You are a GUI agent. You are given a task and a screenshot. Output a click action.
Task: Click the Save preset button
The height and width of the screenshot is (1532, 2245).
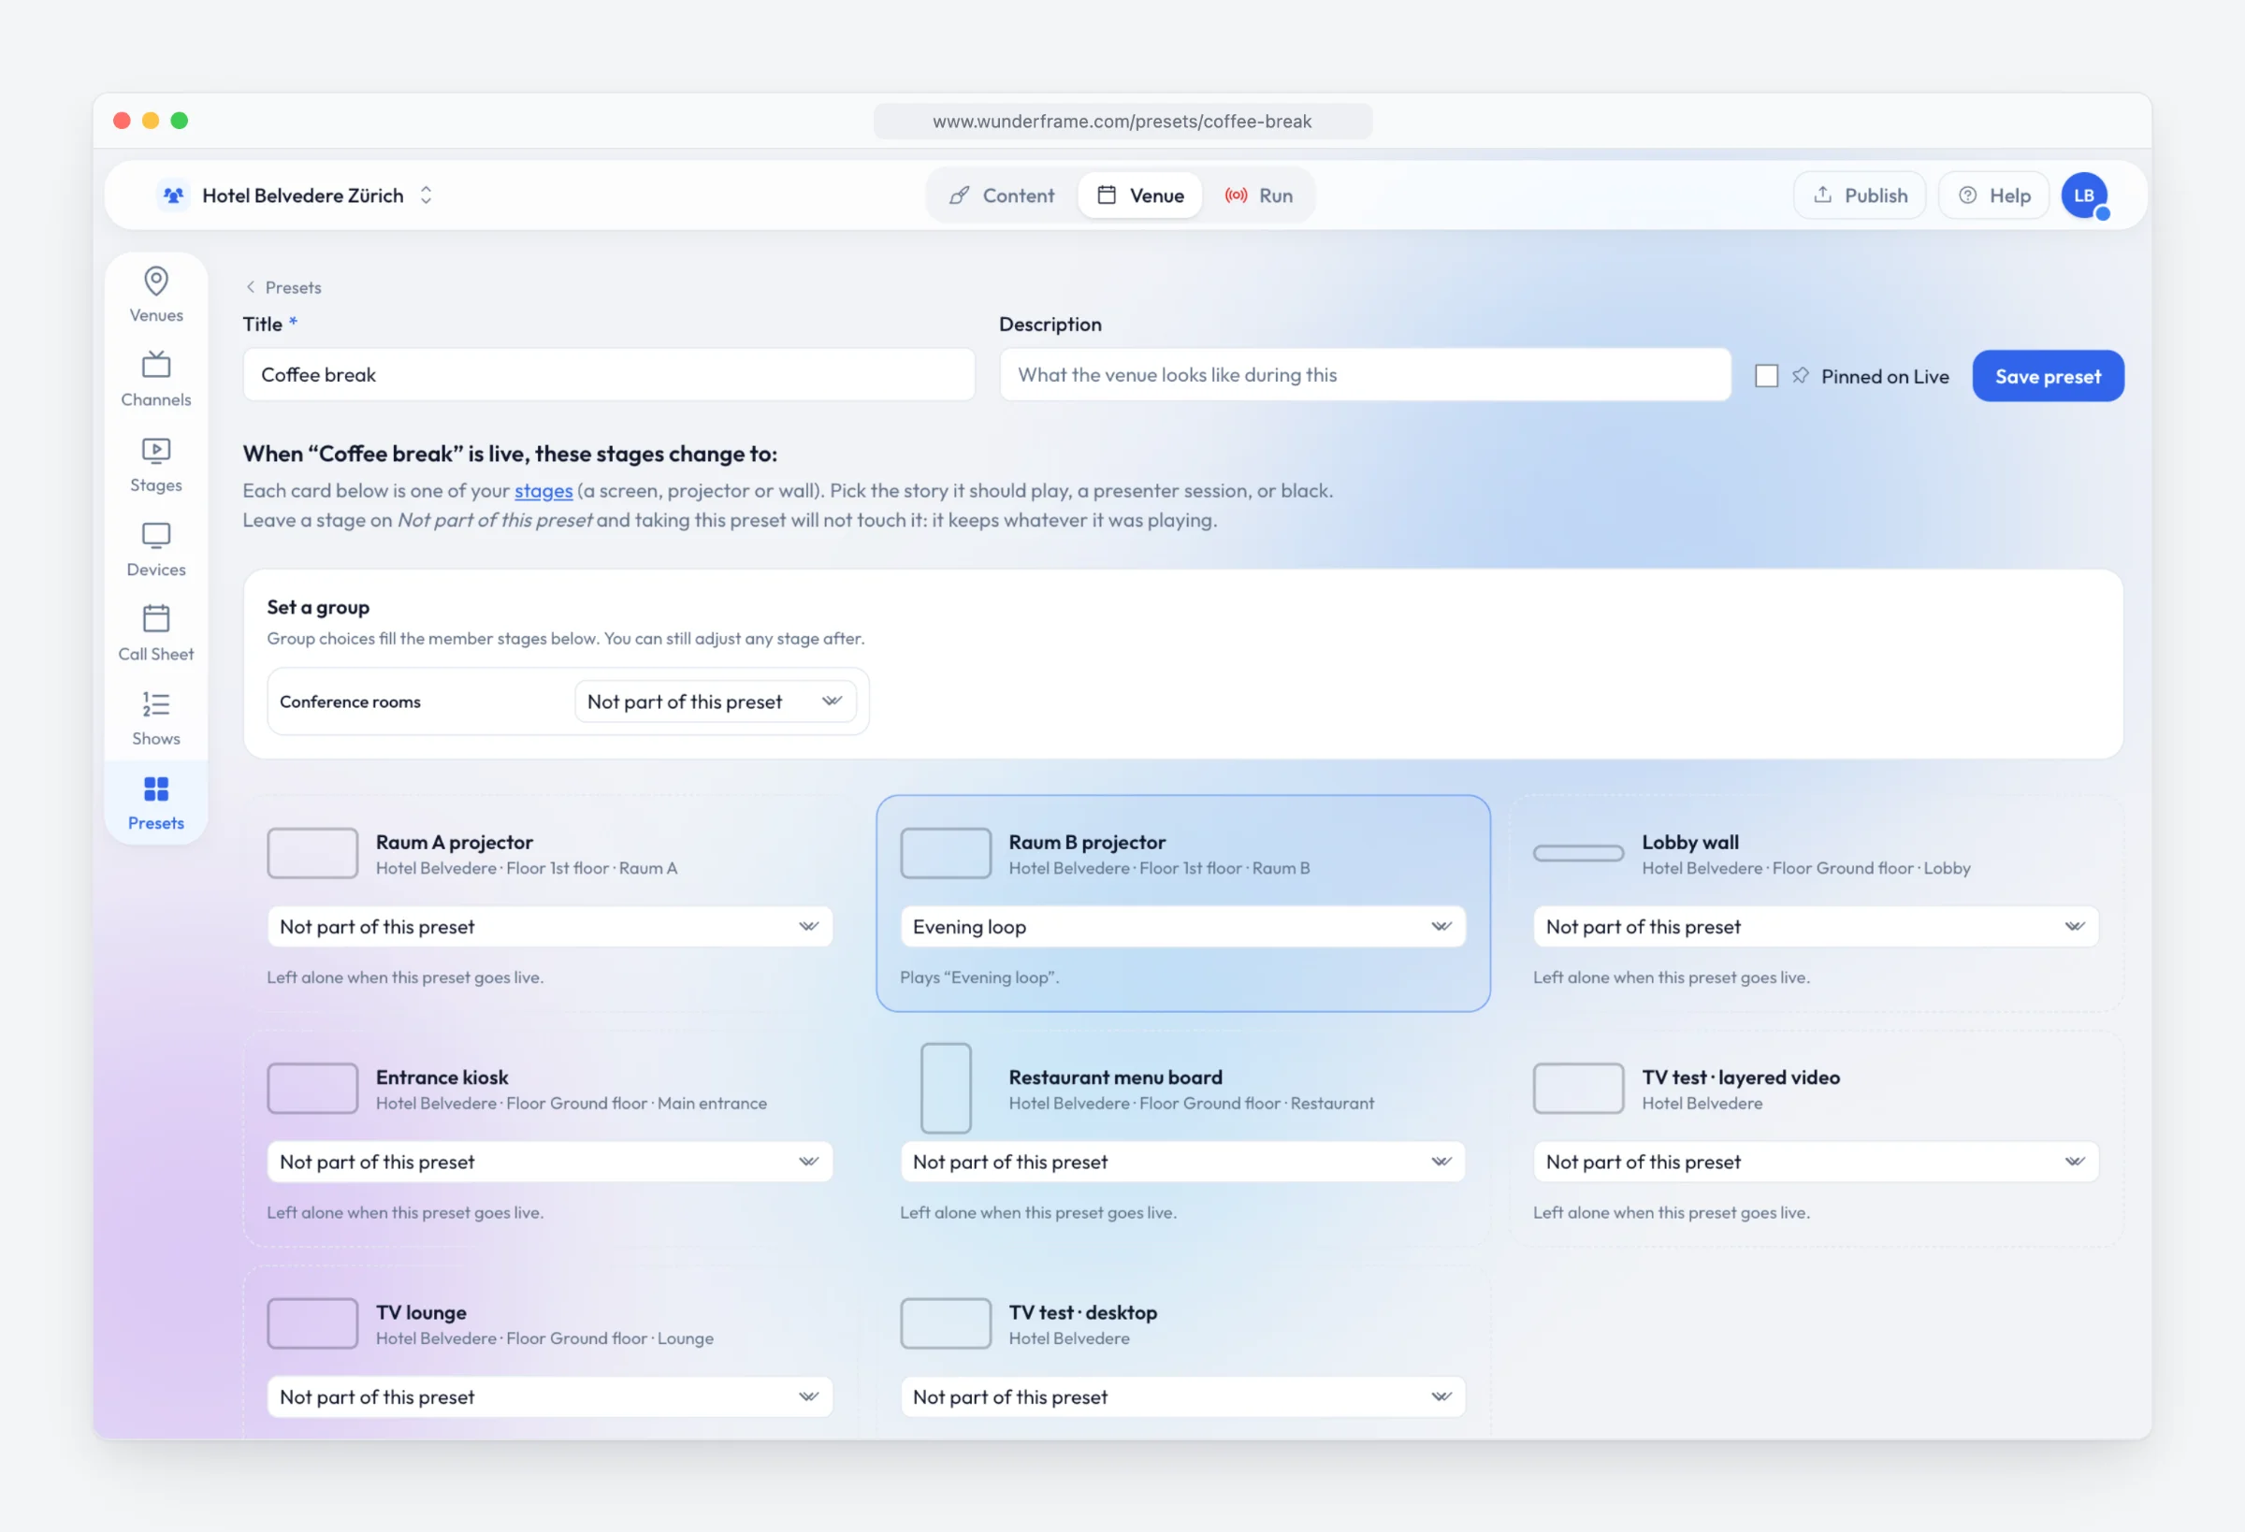point(2047,376)
